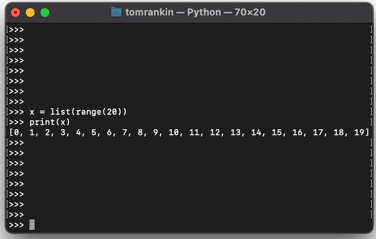The image size is (376, 239).
Task: Click the block cursor at the last prompt
Action: (x=32, y=225)
